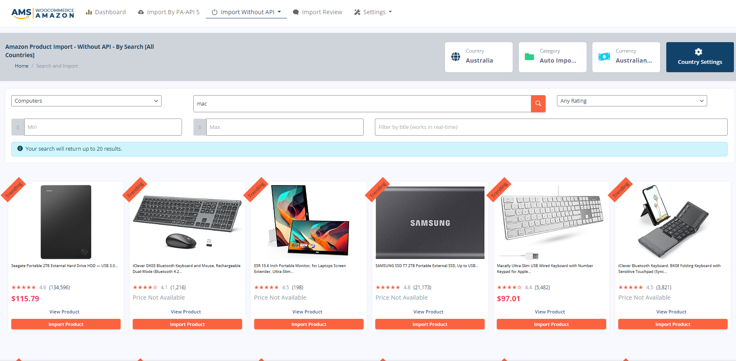Viewport: 736px width, 361px height.
Task: Click the Macally keyboard product image
Action: point(551,222)
